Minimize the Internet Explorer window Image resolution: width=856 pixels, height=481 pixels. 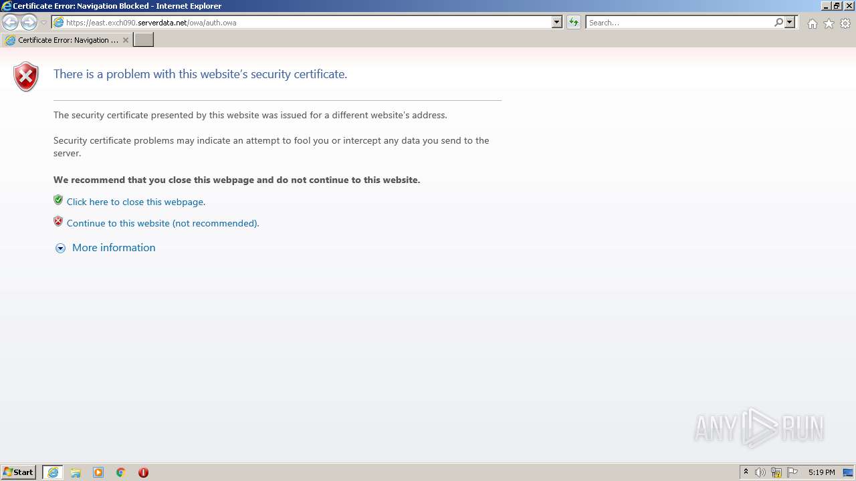[x=826, y=6]
